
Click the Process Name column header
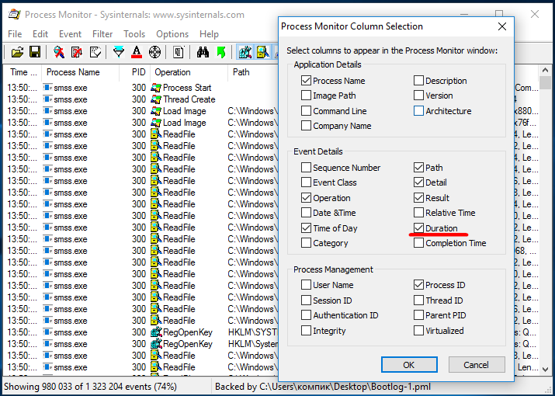coord(81,72)
